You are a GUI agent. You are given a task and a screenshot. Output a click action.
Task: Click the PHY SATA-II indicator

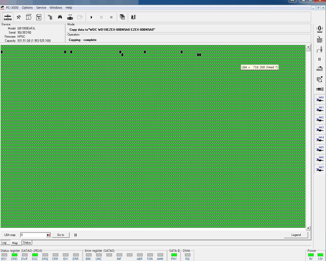pyautogui.click(x=174, y=255)
